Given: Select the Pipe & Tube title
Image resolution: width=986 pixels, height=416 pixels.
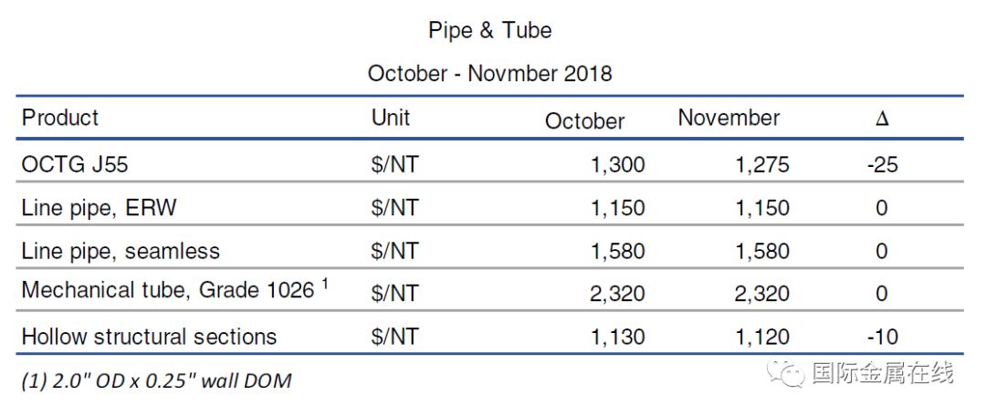Looking at the screenshot, I should 490,30.
